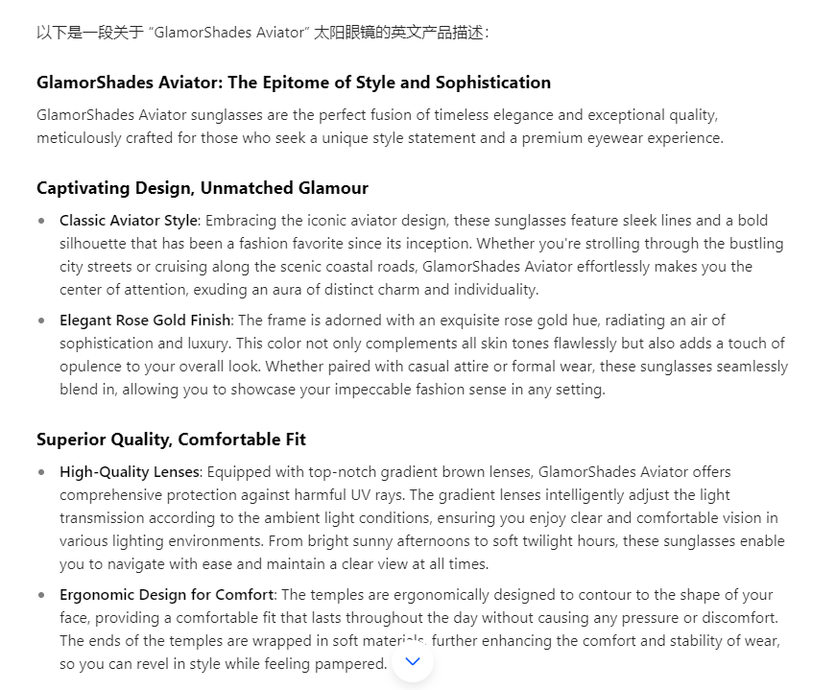Click the bullet dot before "Classic Aviator Style"
The width and height of the screenshot is (836, 690).
(x=41, y=221)
